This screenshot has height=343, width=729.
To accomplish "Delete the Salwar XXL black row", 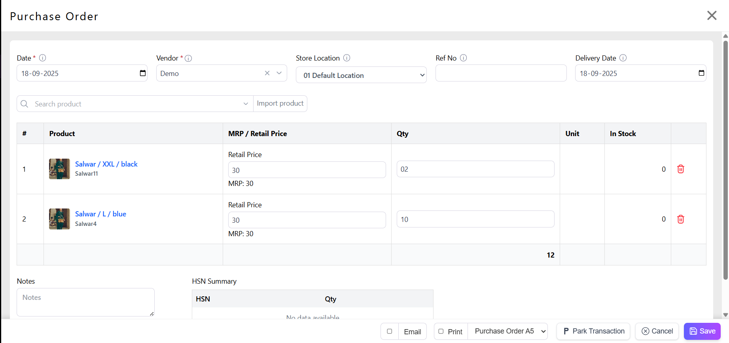I will click(x=680, y=169).
